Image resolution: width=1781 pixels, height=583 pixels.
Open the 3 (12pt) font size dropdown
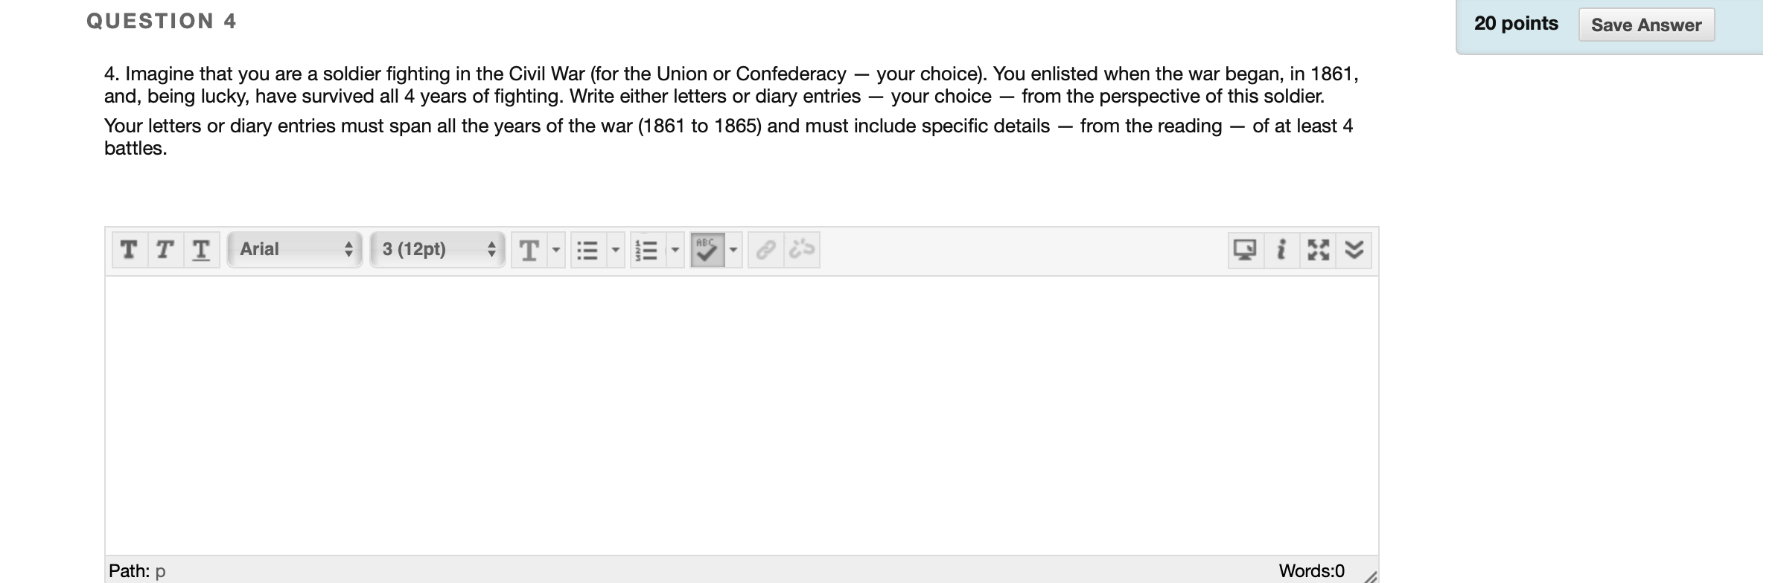coord(437,249)
